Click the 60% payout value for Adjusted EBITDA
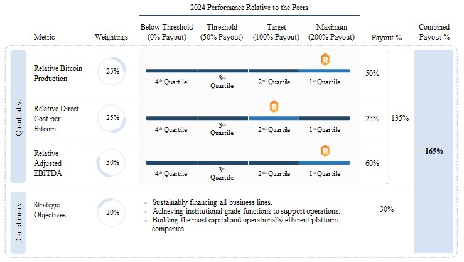 point(372,163)
